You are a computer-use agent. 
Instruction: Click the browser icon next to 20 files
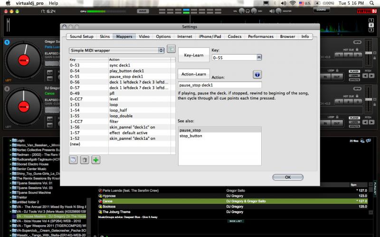pyautogui.click(x=362, y=141)
